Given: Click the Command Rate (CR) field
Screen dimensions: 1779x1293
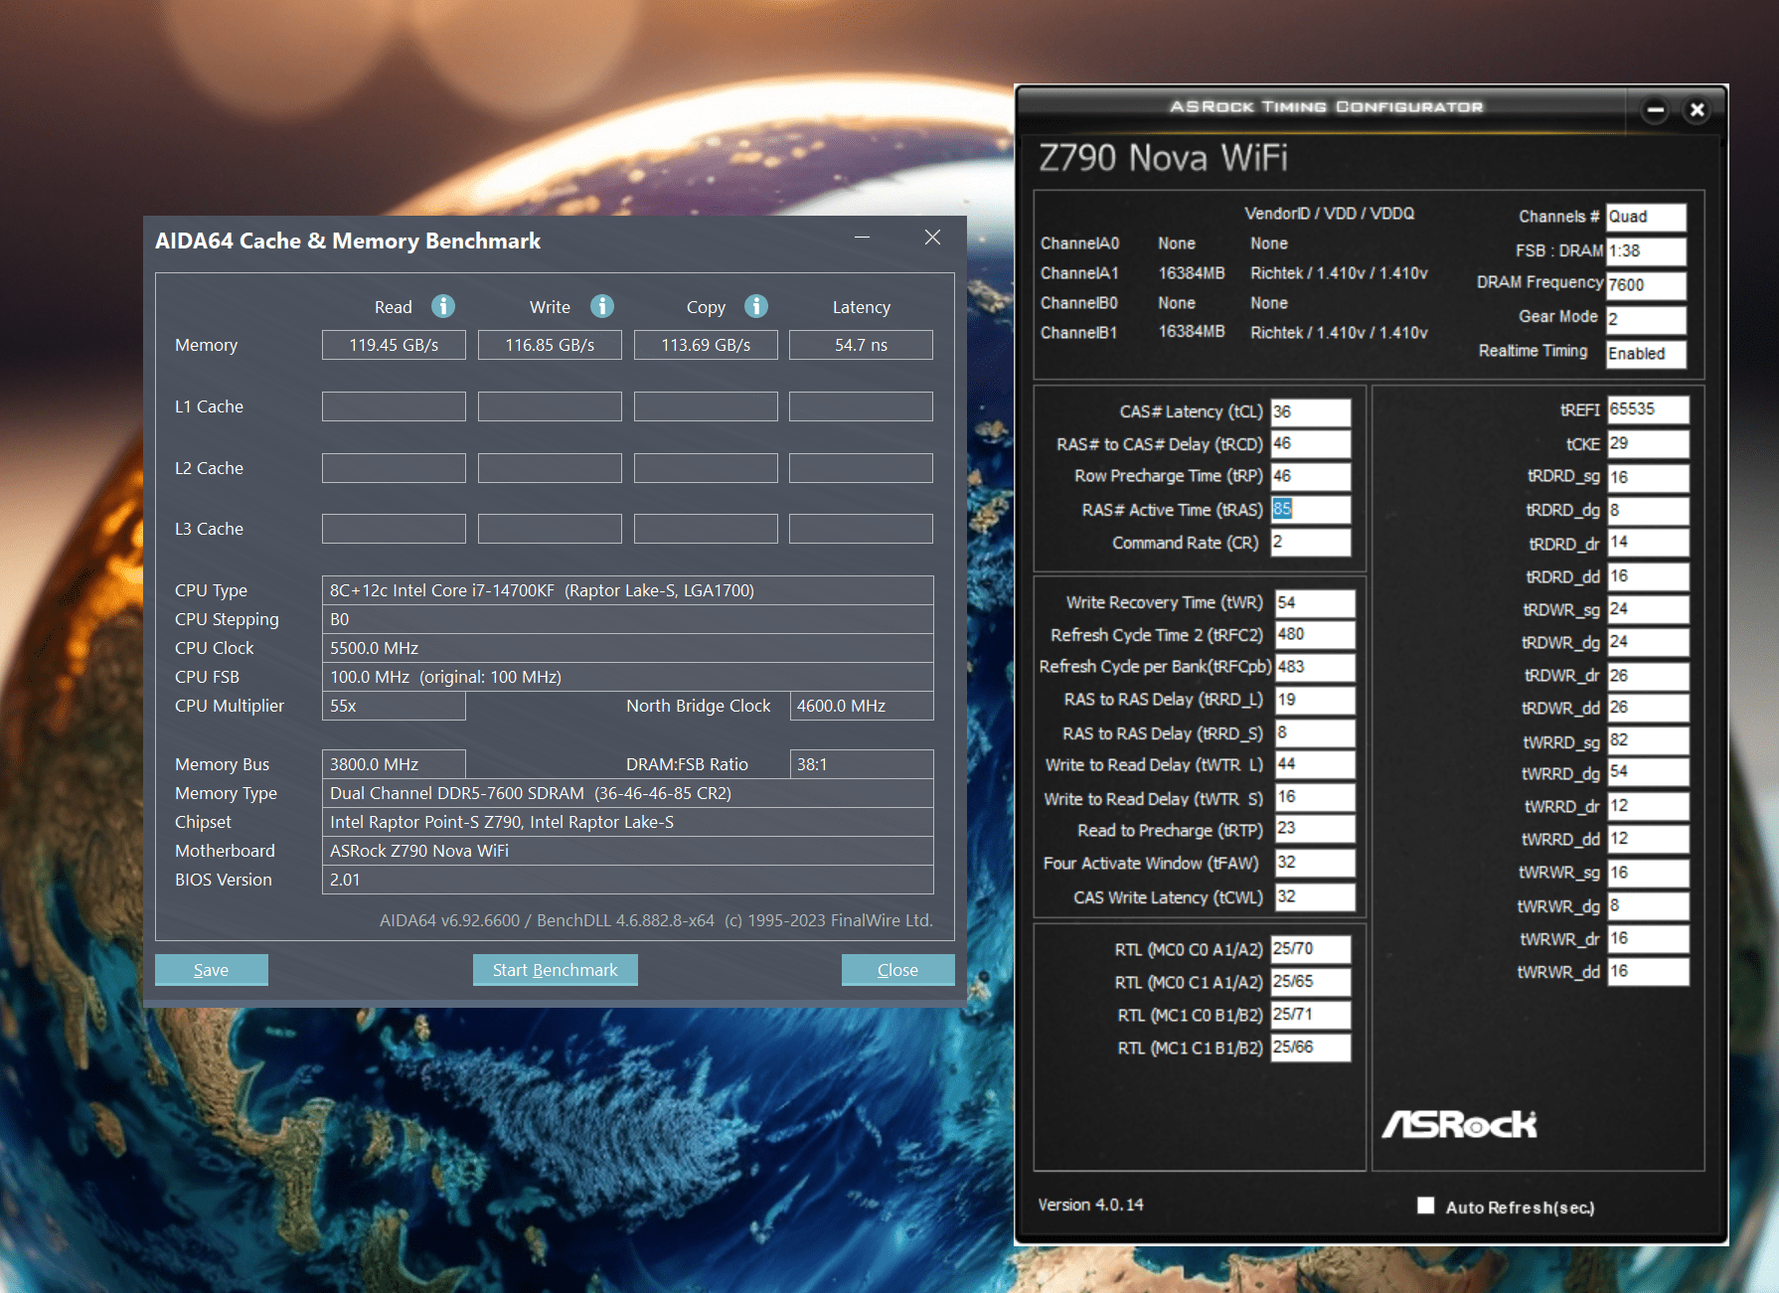Looking at the screenshot, I should coord(1311,542).
